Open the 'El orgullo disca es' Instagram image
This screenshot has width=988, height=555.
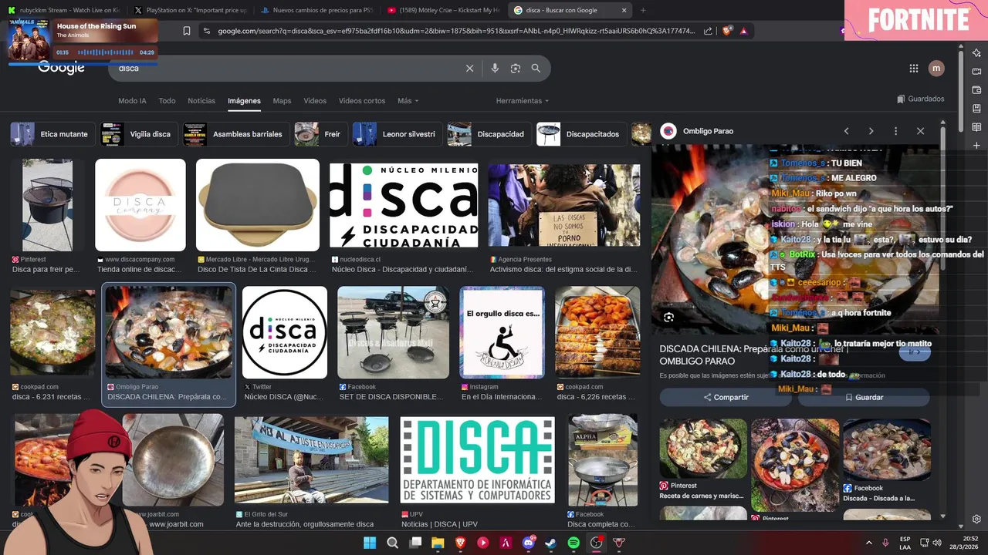[502, 332]
